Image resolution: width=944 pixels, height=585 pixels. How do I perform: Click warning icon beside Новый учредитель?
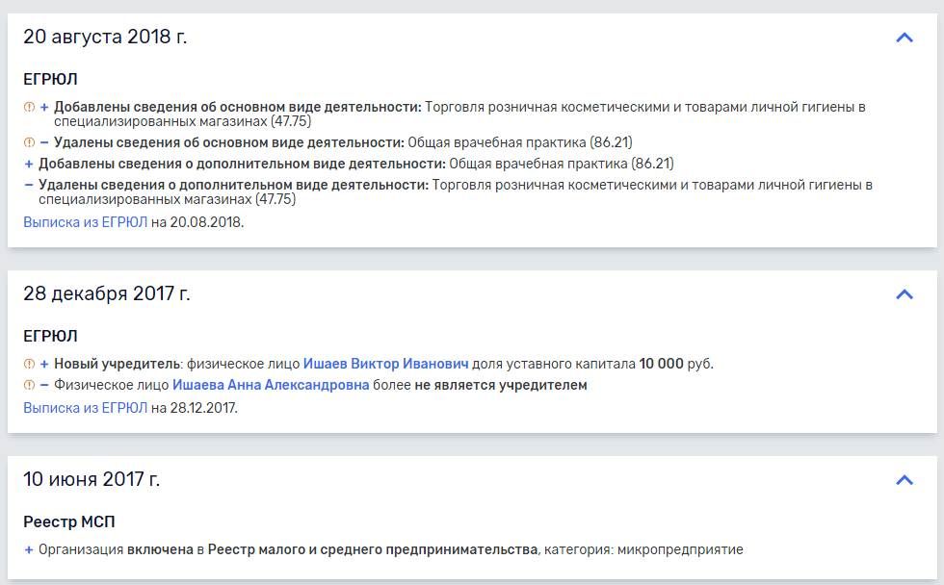[x=29, y=364]
